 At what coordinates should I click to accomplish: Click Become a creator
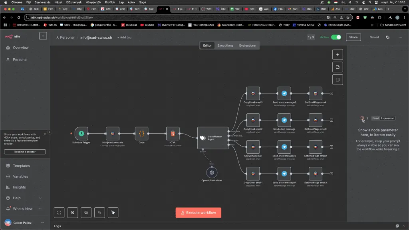click(24, 151)
